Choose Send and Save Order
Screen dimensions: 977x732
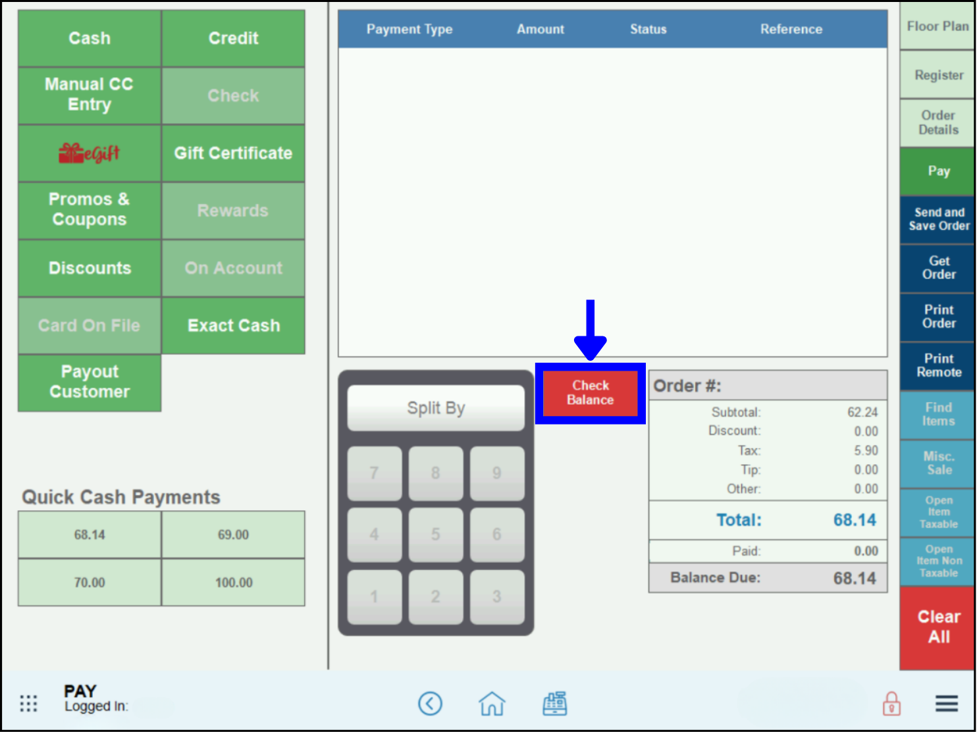tap(937, 219)
